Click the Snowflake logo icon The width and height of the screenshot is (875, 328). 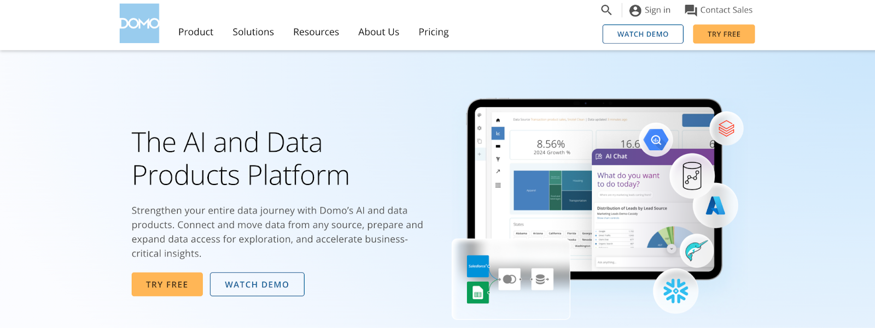pos(675,291)
